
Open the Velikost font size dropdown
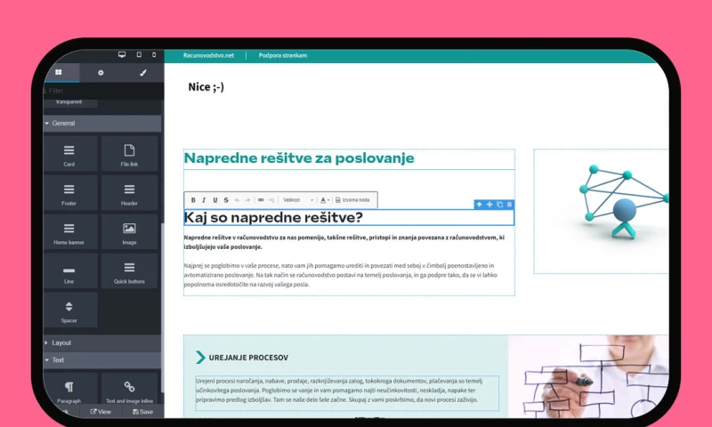pyautogui.click(x=297, y=200)
